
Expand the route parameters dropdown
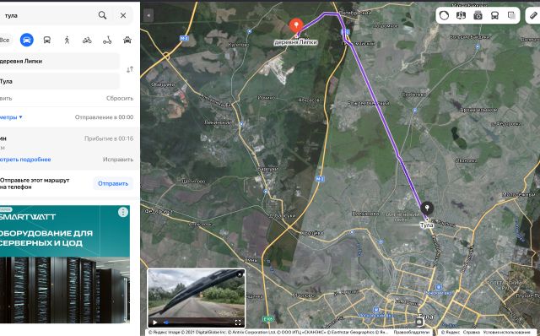[11, 117]
